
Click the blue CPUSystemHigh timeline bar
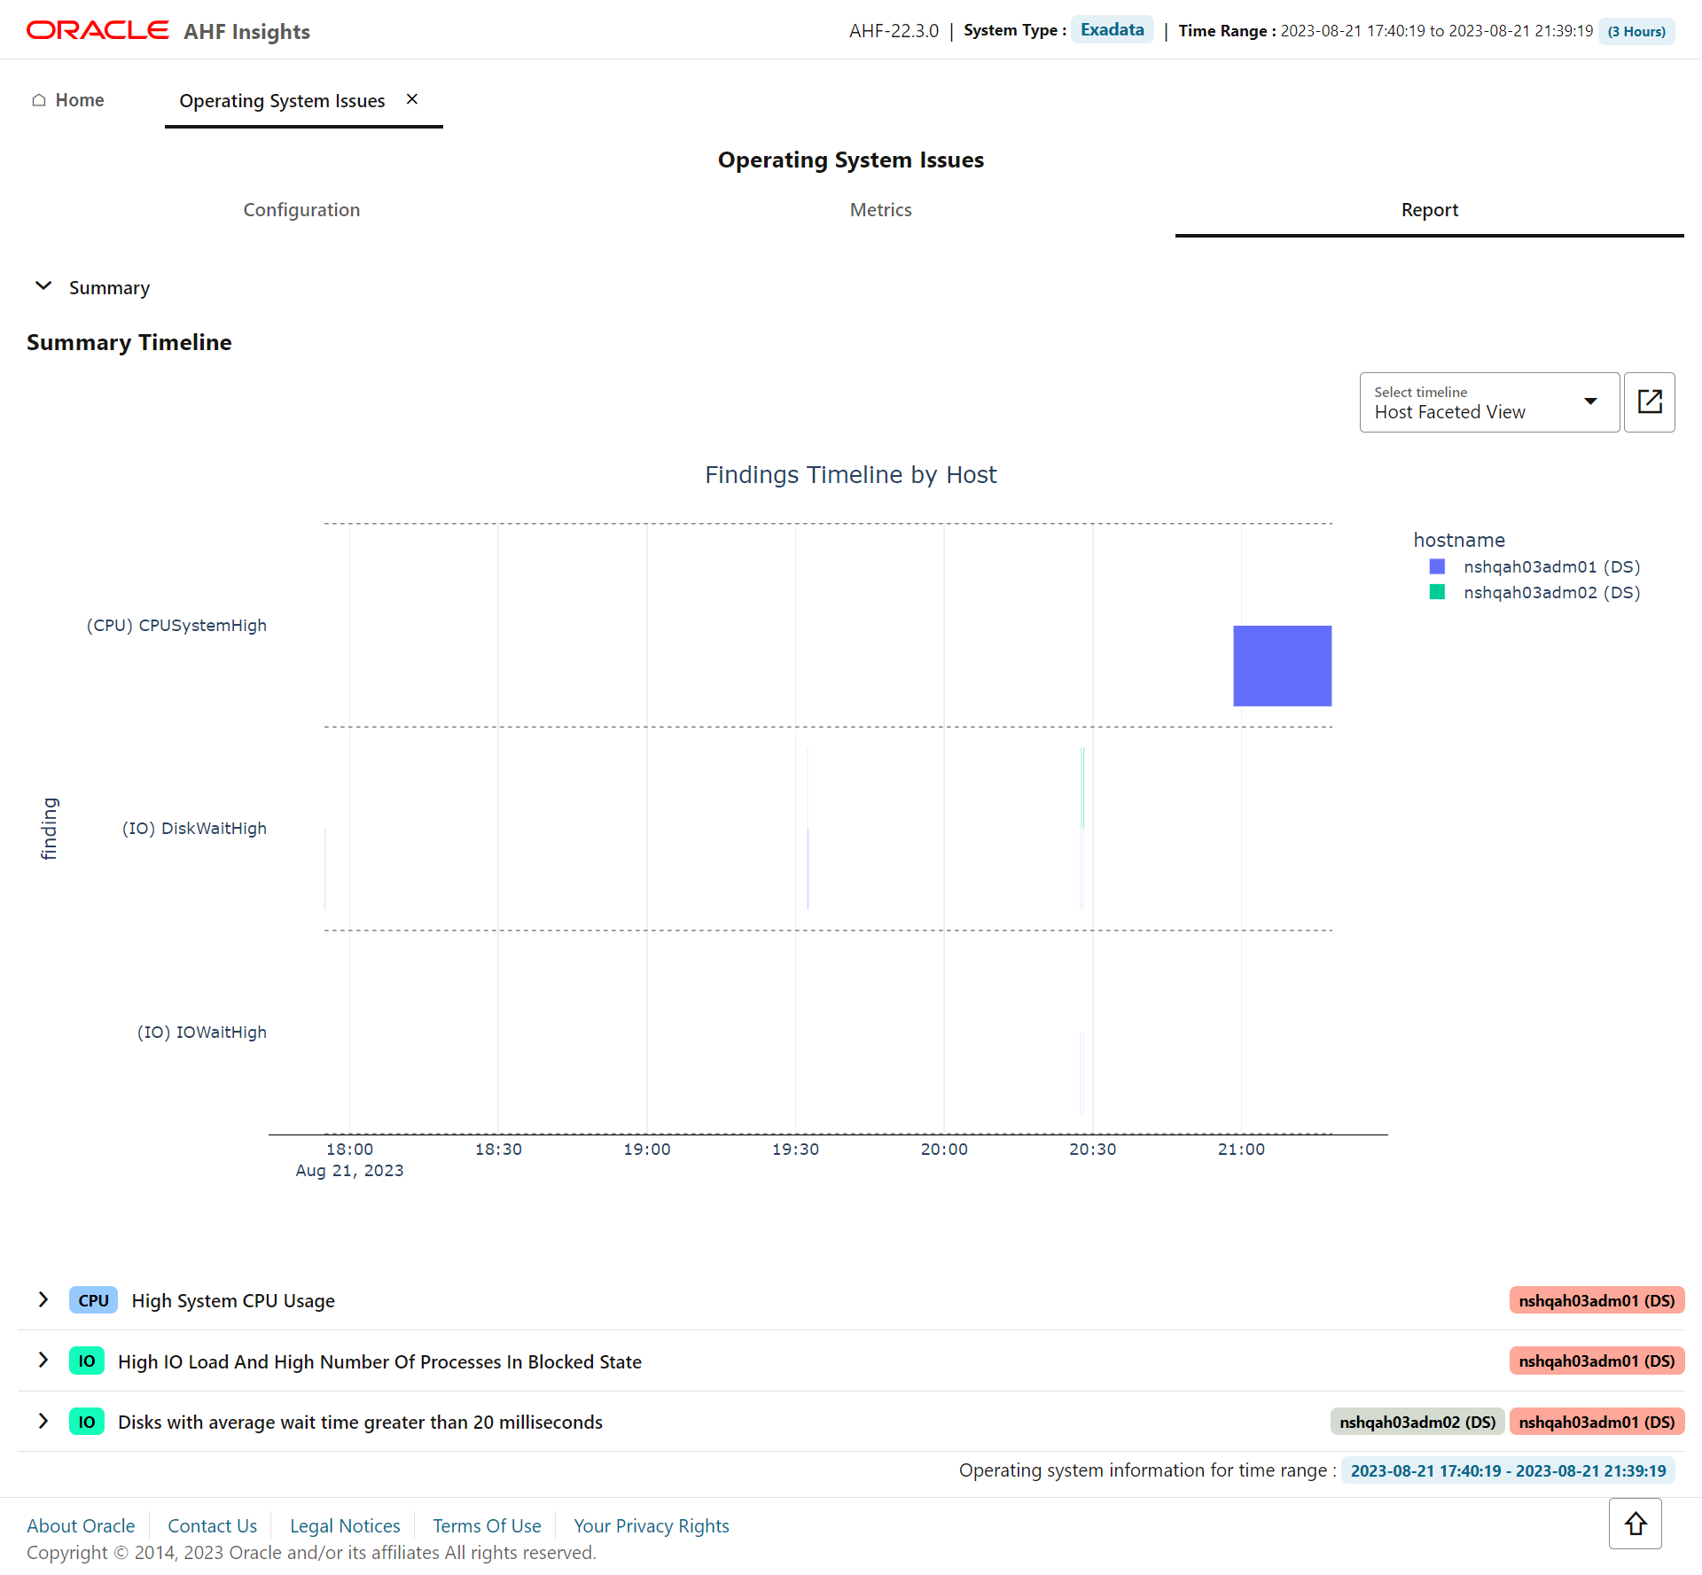[x=1282, y=666]
